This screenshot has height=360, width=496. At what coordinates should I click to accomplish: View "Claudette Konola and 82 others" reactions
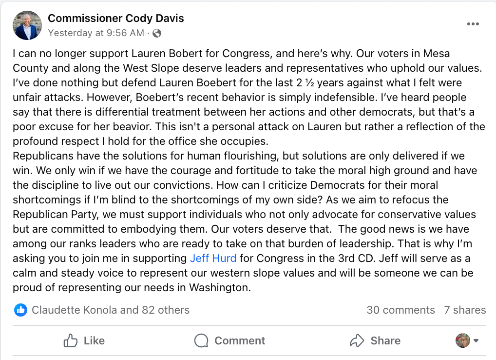[111, 310]
